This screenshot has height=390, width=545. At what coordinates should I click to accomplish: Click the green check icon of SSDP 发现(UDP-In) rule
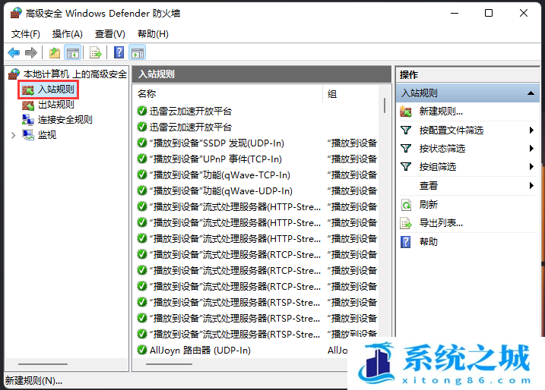142,143
